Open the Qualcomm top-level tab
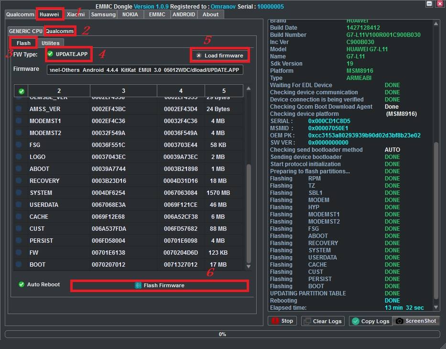This screenshot has width=446, height=349. click(x=20, y=14)
